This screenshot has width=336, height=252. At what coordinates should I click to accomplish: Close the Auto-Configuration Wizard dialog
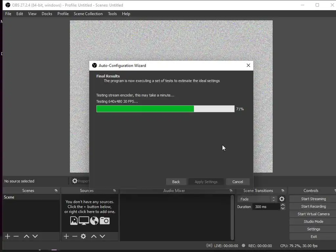point(248,65)
